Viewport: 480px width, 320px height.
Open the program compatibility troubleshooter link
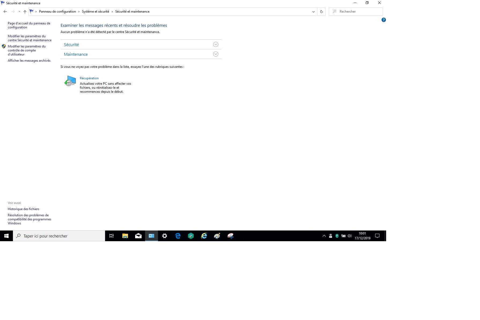pyautogui.click(x=29, y=219)
